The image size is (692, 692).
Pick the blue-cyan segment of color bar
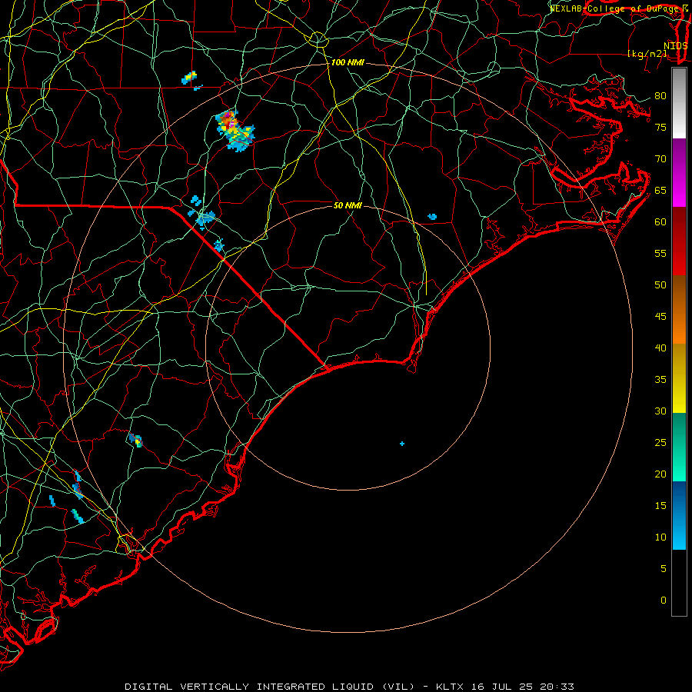[679, 515]
